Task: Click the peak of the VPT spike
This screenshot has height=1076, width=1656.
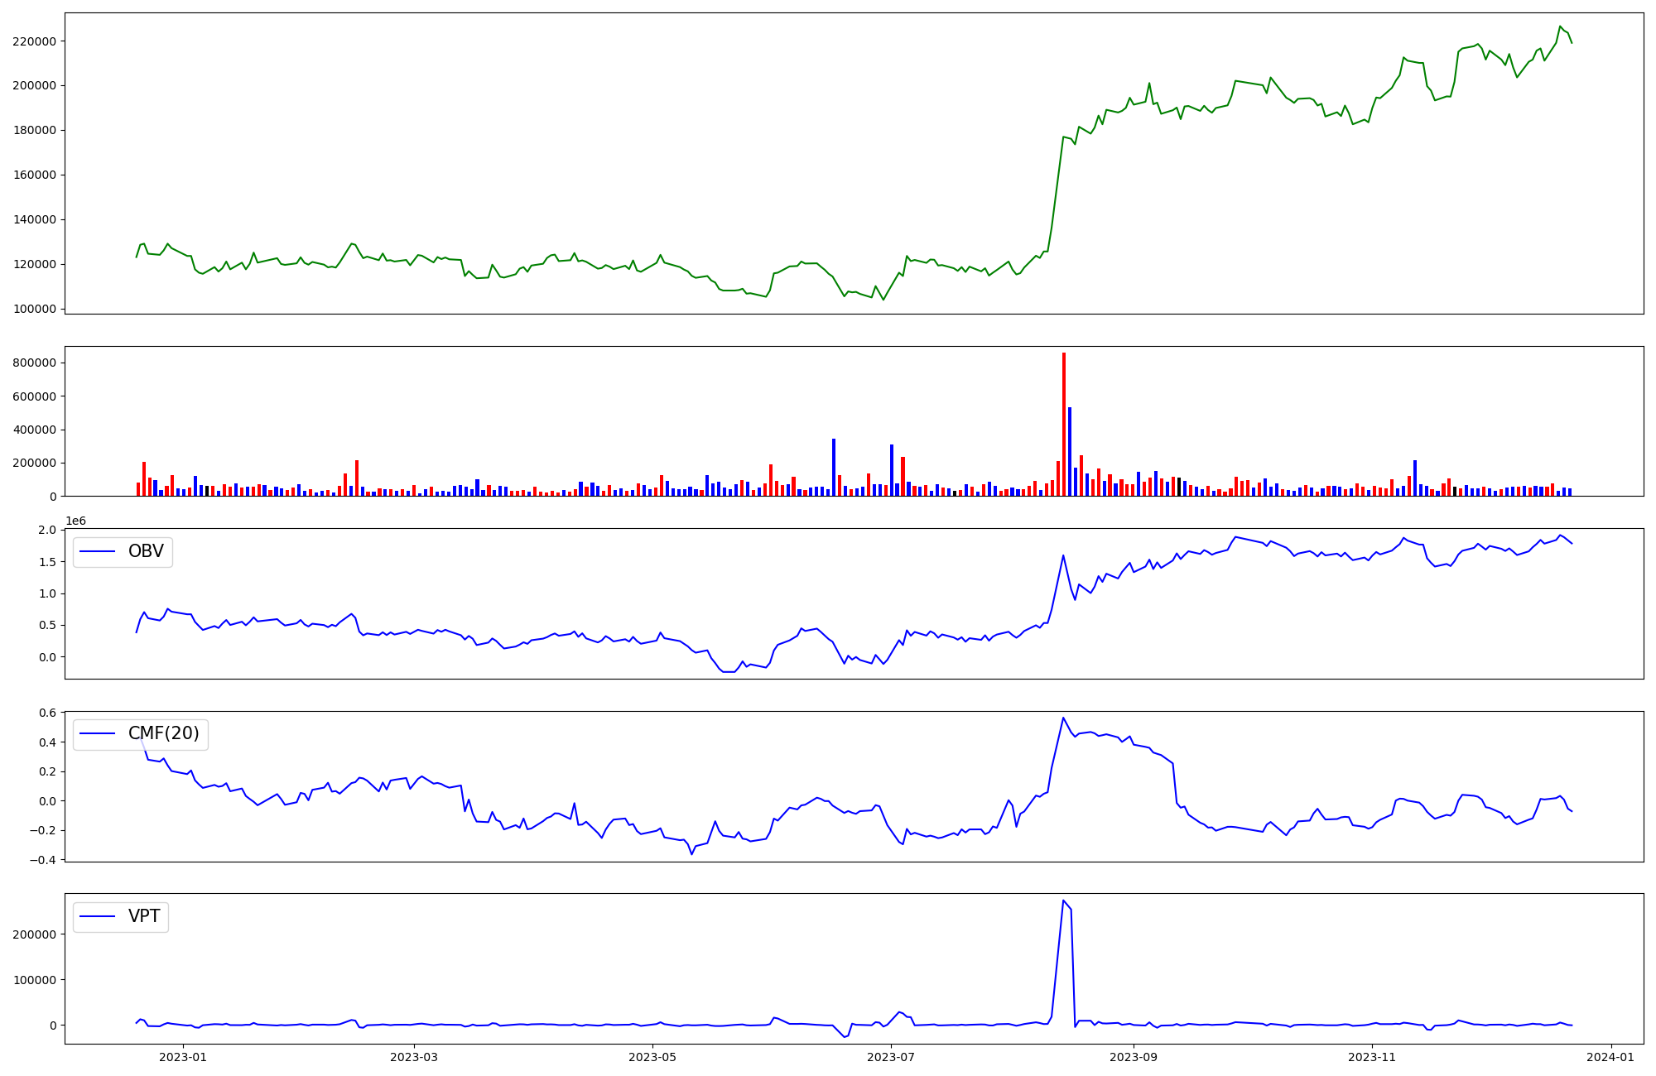Action: point(1063,901)
